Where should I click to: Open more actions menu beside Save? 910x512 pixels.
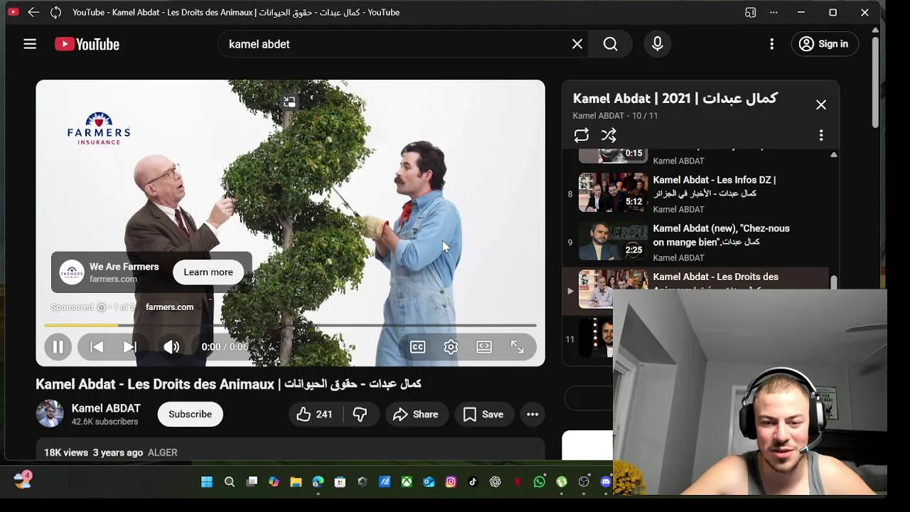click(532, 415)
